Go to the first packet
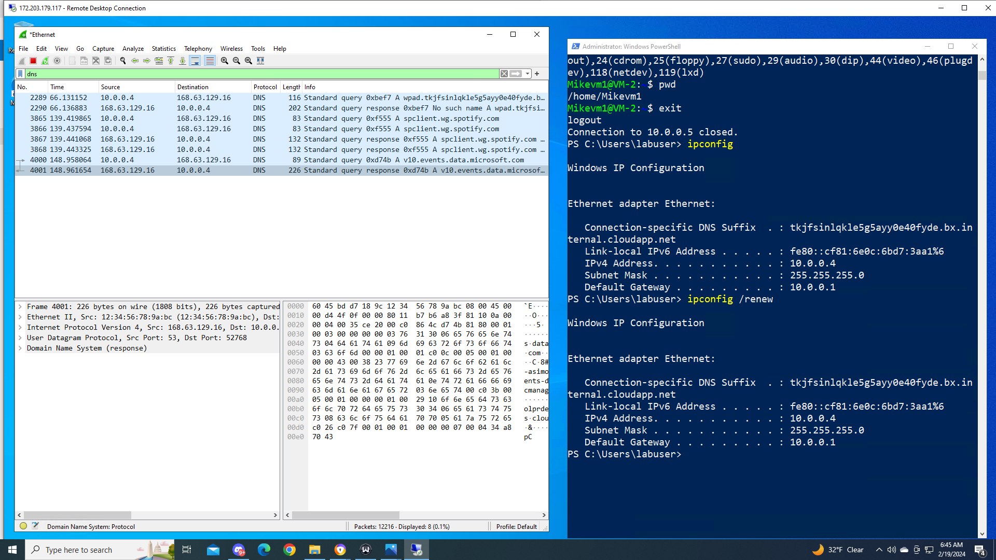Image resolution: width=996 pixels, height=560 pixels. pyautogui.click(x=171, y=61)
